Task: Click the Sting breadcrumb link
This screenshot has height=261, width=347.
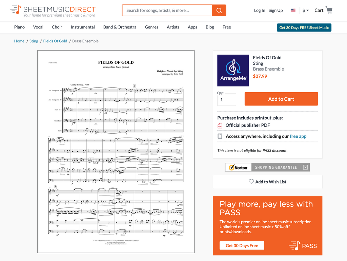Action: (x=34, y=41)
